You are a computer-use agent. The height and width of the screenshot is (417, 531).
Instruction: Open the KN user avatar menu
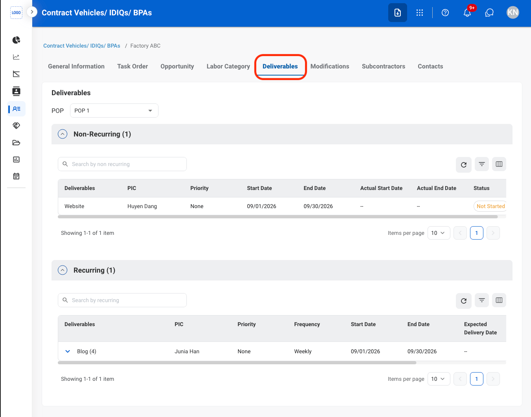[513, 13]
